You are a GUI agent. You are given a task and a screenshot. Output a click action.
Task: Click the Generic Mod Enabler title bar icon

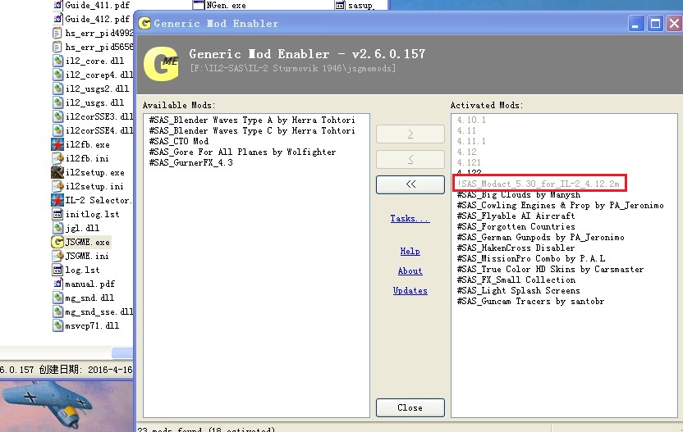[x=144, y=23]
